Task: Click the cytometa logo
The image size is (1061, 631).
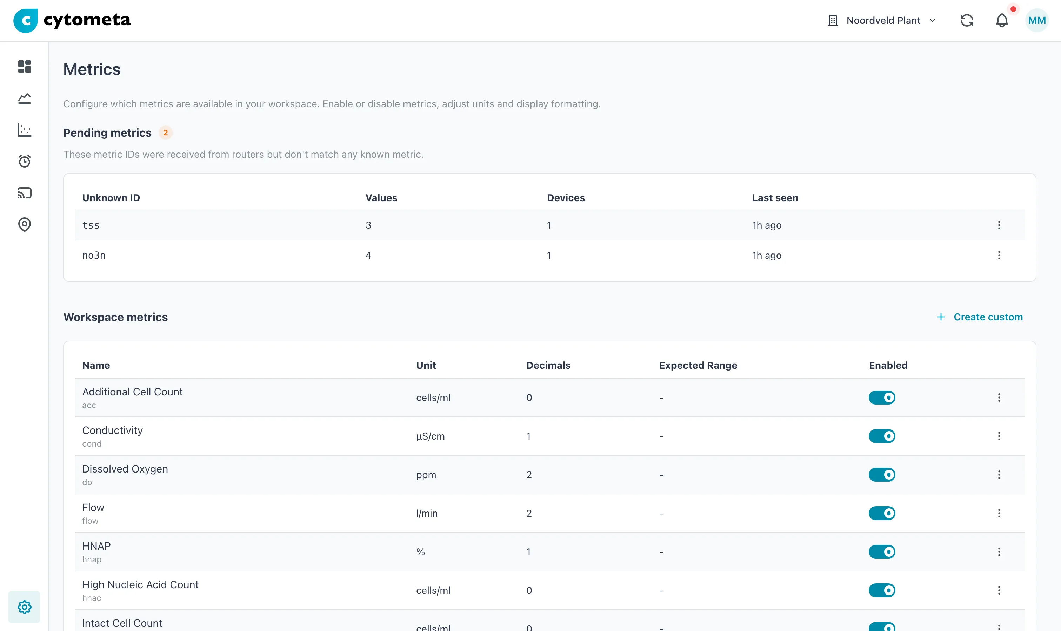Action: [72, 20]
